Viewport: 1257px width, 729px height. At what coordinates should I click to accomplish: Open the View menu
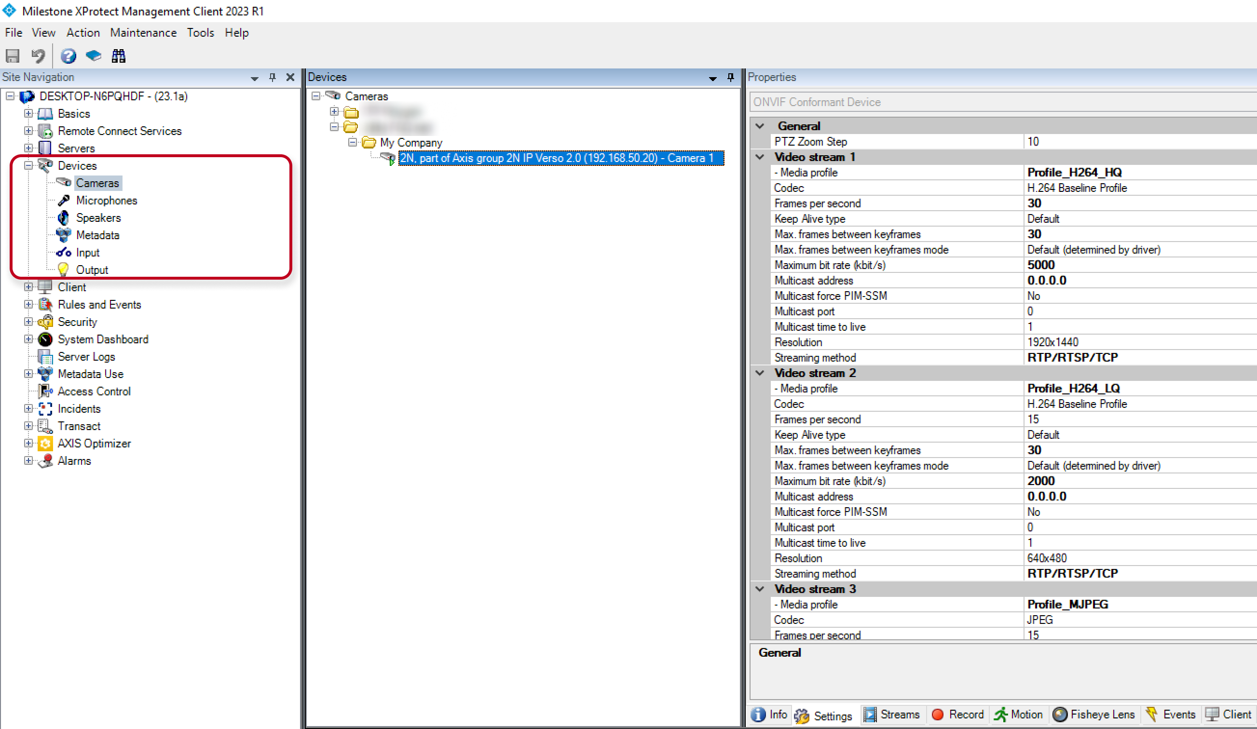pyautogui.click(x=43, y=33)
